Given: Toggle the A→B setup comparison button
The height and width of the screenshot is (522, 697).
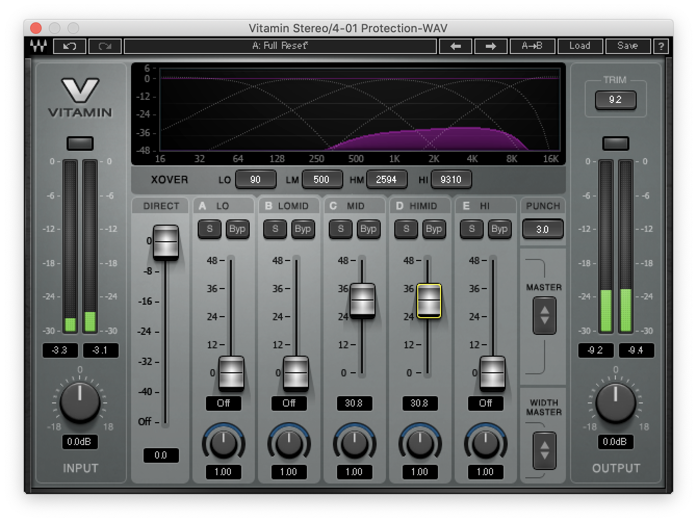Looking at the screenshot, I should point(532,46).
